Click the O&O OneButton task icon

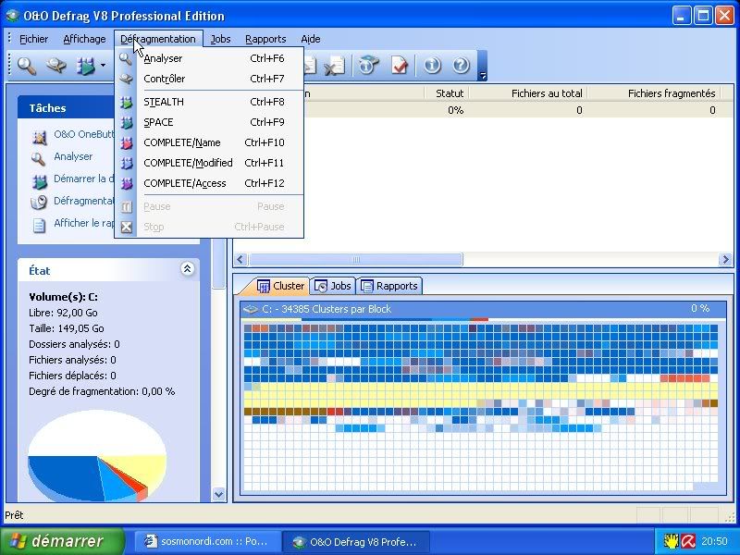(39, 137)
